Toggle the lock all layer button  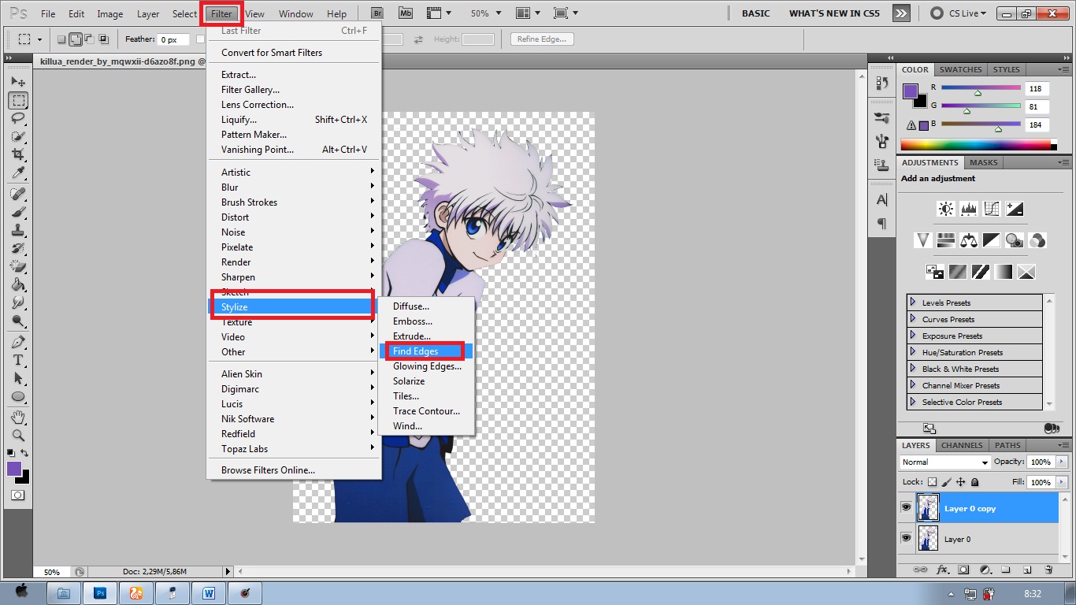point(975,482)
